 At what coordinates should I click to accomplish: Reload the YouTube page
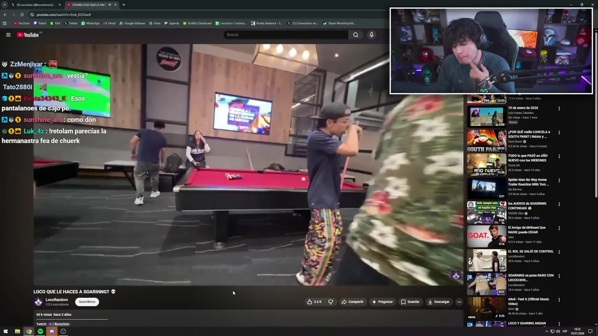point(21,14)
